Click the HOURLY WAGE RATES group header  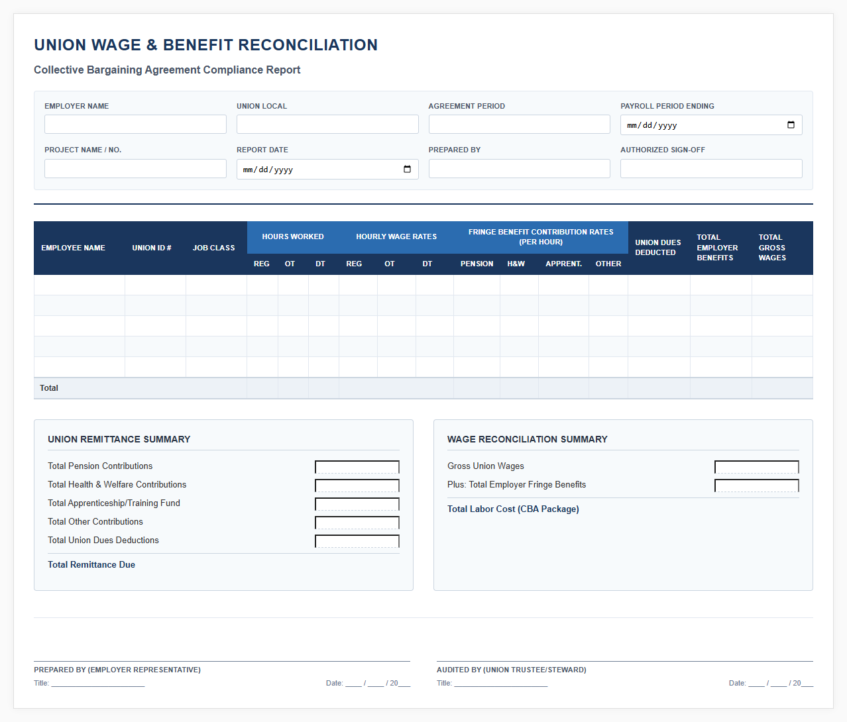396,236
